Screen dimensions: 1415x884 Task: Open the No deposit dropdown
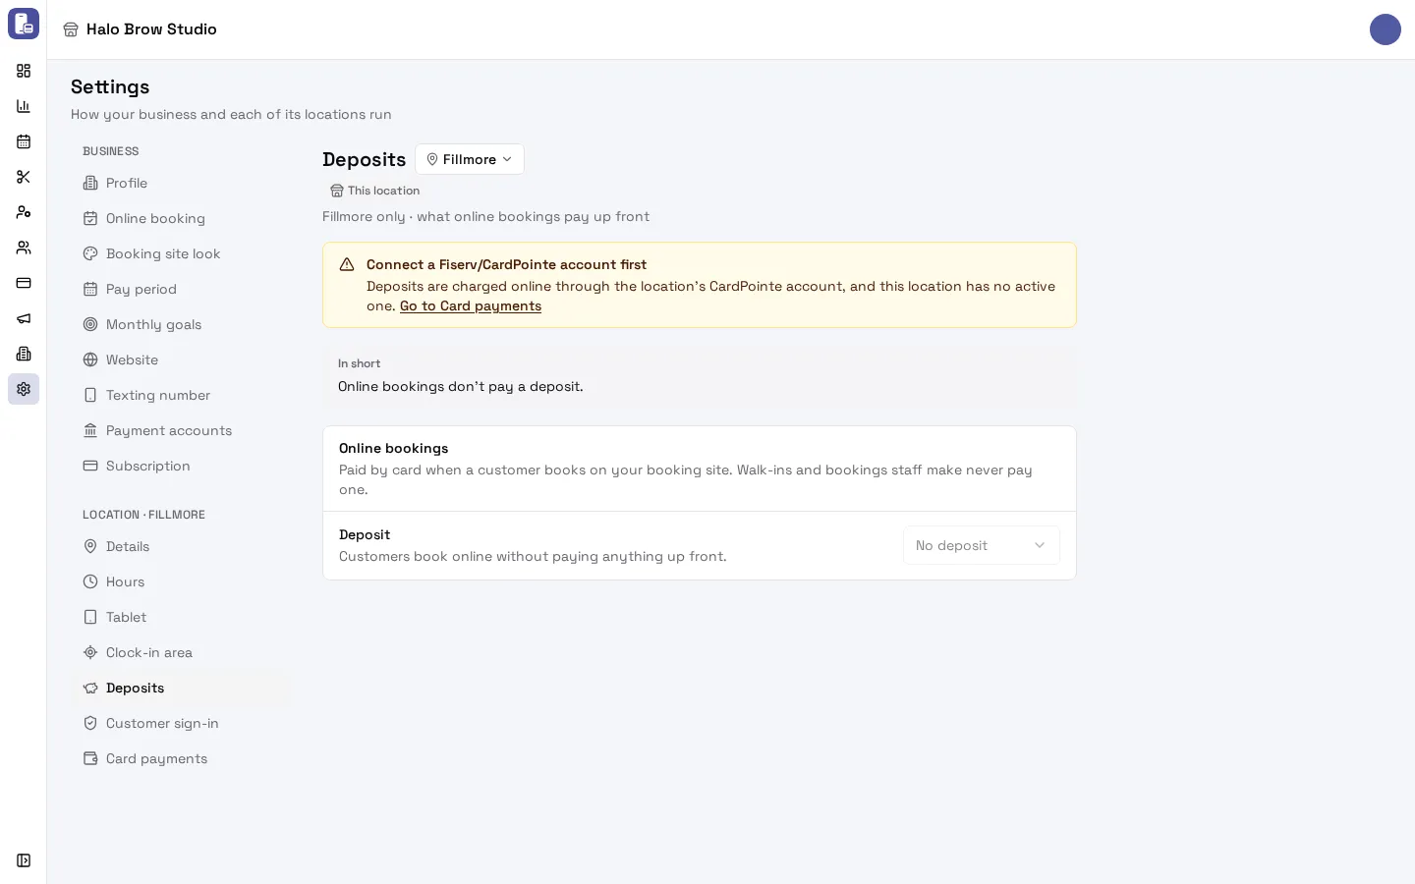pyautogui.click(x=982, y=545)
